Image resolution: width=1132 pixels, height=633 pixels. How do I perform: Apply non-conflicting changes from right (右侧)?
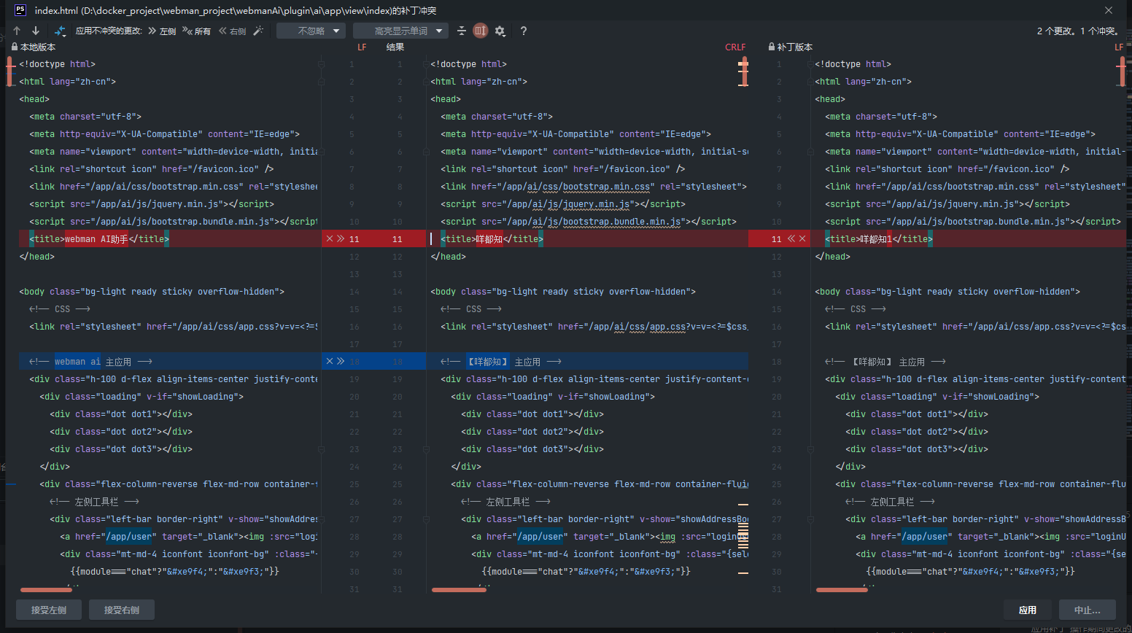[x=233, y=31]
